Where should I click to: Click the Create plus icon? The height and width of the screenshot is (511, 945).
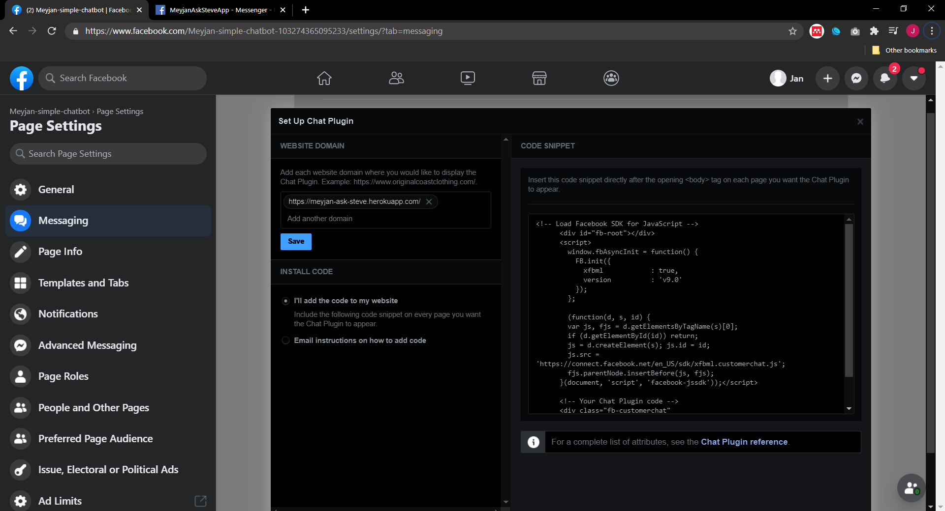(x=828, y=79)
